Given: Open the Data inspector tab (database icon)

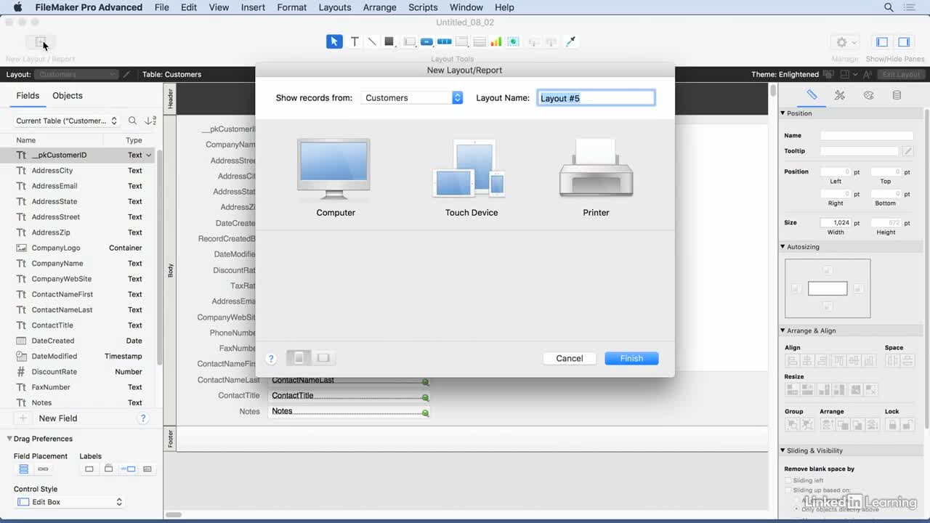Looking at the screenshot, I should (x=897, y=95).
